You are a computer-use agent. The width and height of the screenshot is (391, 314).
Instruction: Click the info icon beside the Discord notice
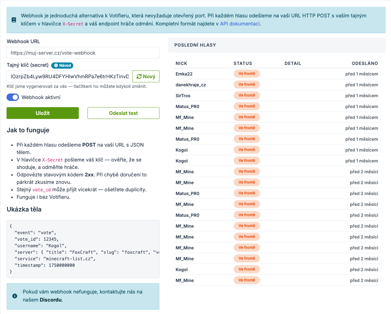tap(15, 296)
